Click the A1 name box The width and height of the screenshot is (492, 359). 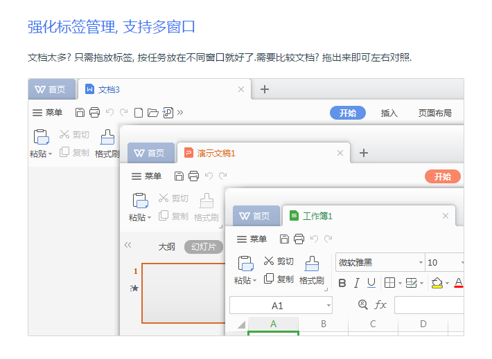[x=281, y=305]
